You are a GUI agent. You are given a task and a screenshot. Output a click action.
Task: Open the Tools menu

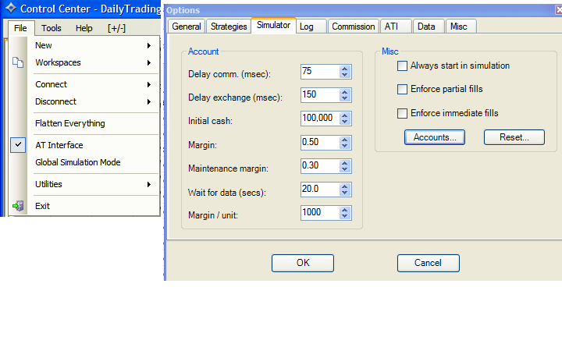pyautogui.click(x=52, y=28)
